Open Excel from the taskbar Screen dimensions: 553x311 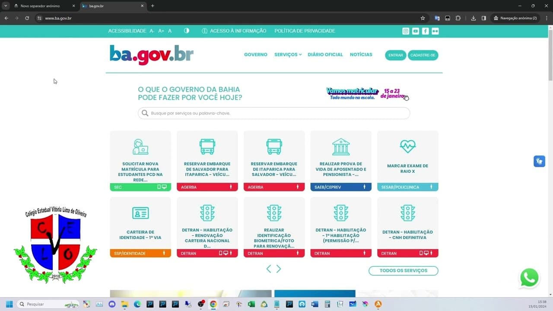click(x=251, y=304)
